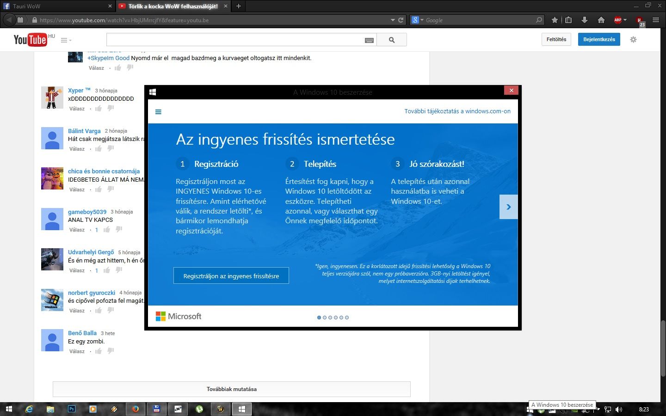Go back using Firefox back arrow
This screenshot has width=666, height=416.
pos(9,20)
